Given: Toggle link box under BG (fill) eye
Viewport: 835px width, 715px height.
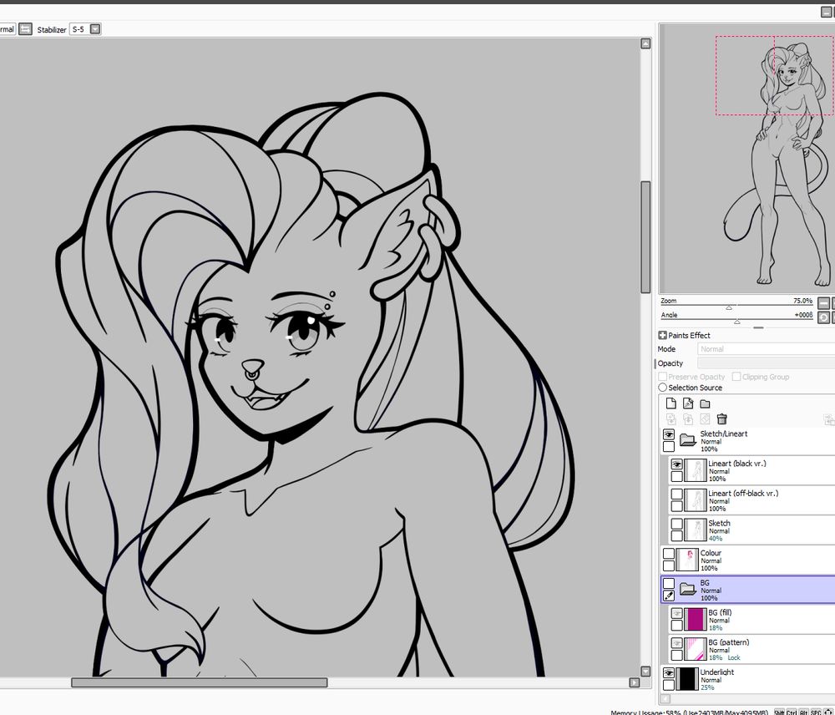Looking at the screenshot, I should [677, 626].
